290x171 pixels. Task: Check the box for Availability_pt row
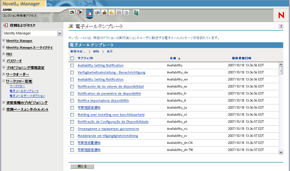tap(72, 122)
